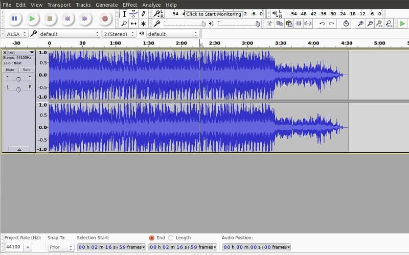Open the recording device 'default' dropdown
This screenshot has width=409, height=255.
click(x=69, y=34)
